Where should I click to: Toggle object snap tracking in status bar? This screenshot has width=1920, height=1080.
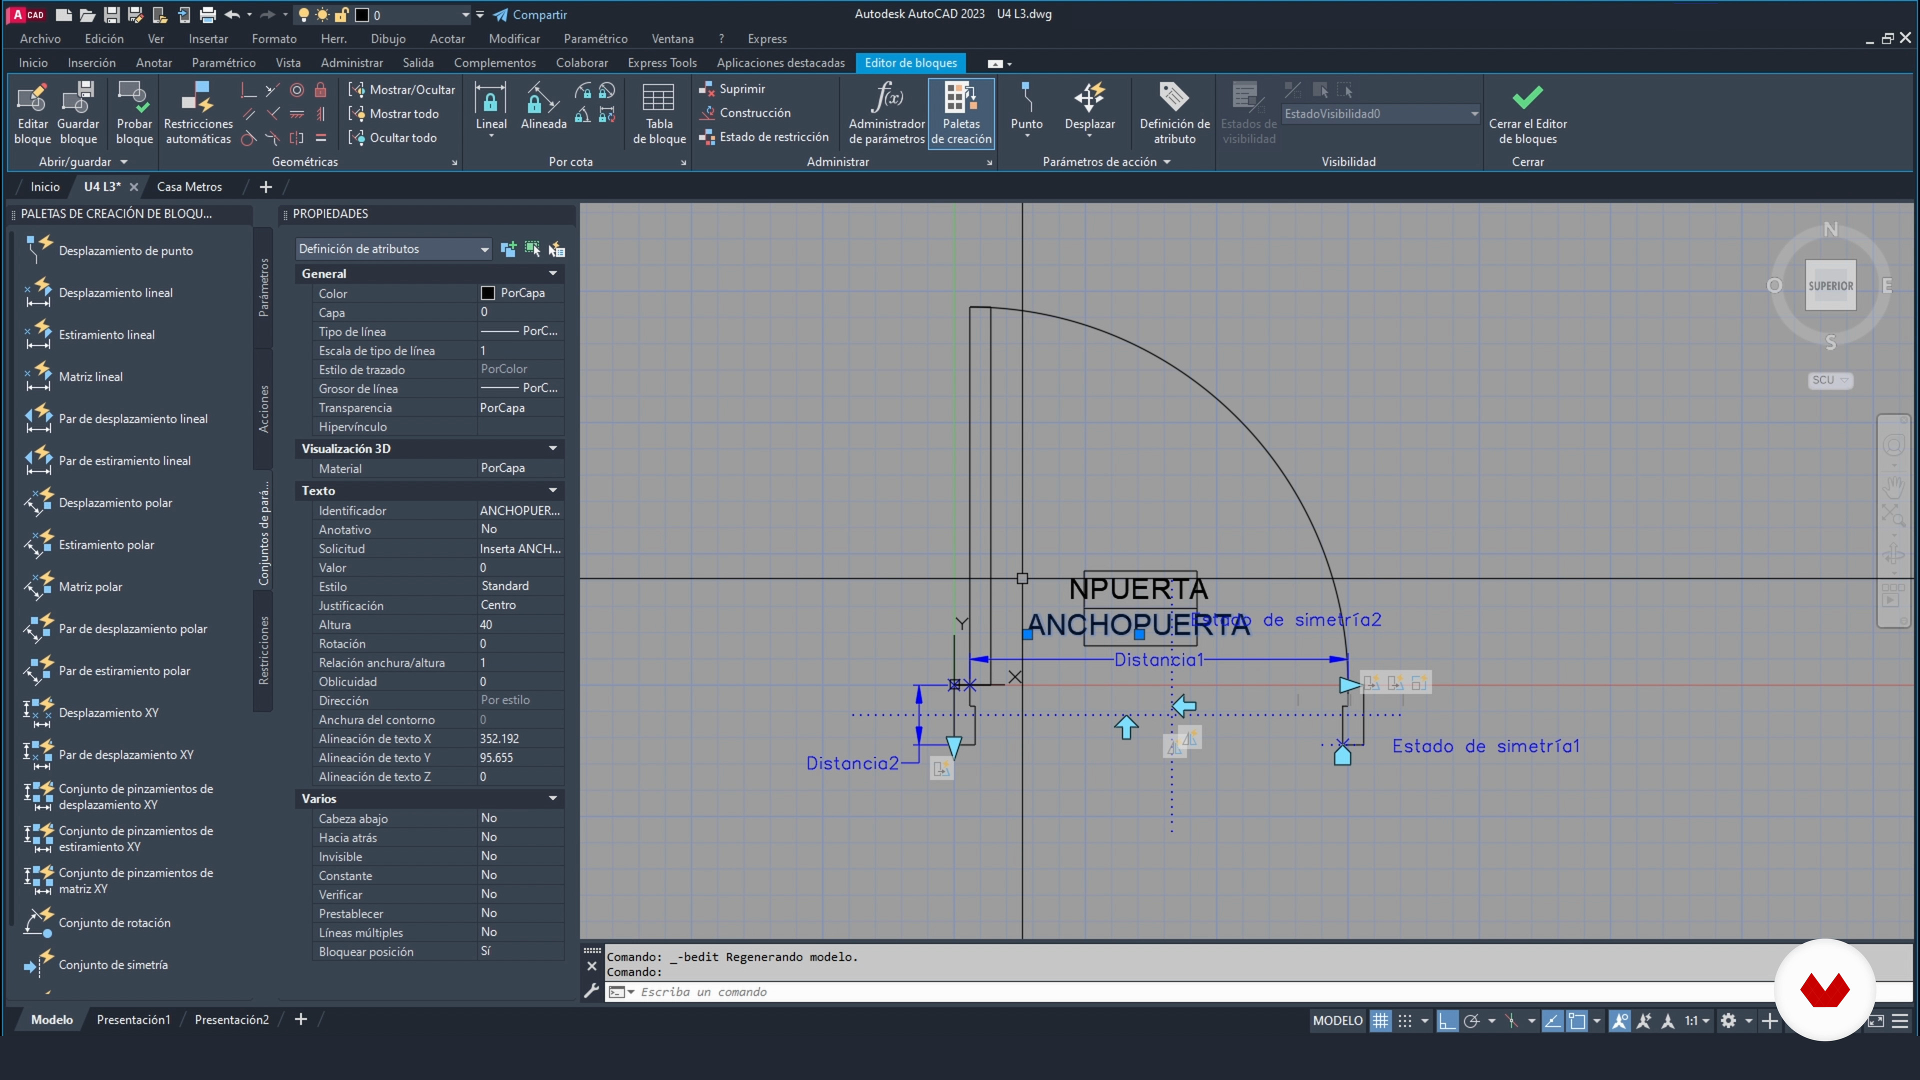click(x=1552, y=1021)
